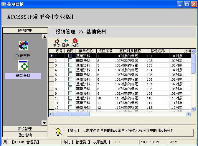Click the 序号 column header
Image resolution: width=198 pixels, height=146 pixels.
59,51
